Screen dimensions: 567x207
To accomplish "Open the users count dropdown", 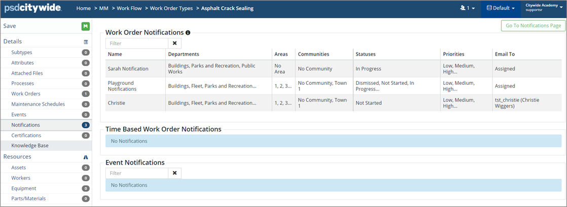I will click(x=467, y=9).
